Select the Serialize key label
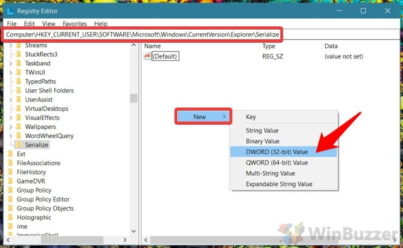The height and width of the screenshot is (248, 403). (x=37, y=145)
